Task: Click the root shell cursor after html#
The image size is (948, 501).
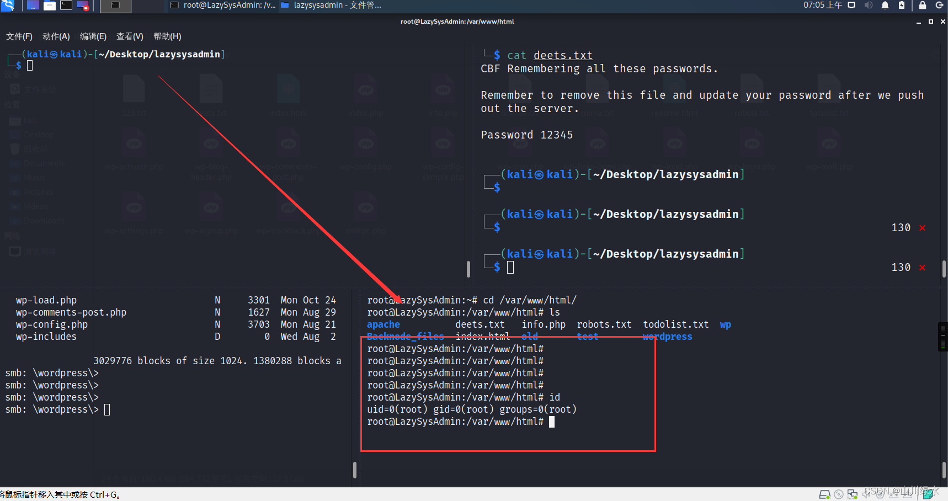Action: point(551,422)
